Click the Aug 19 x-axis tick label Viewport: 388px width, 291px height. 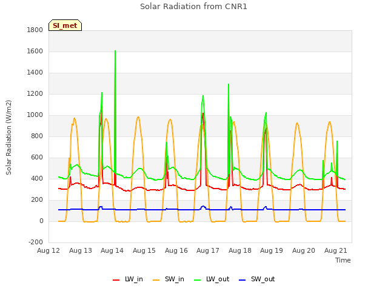(272, 250)
